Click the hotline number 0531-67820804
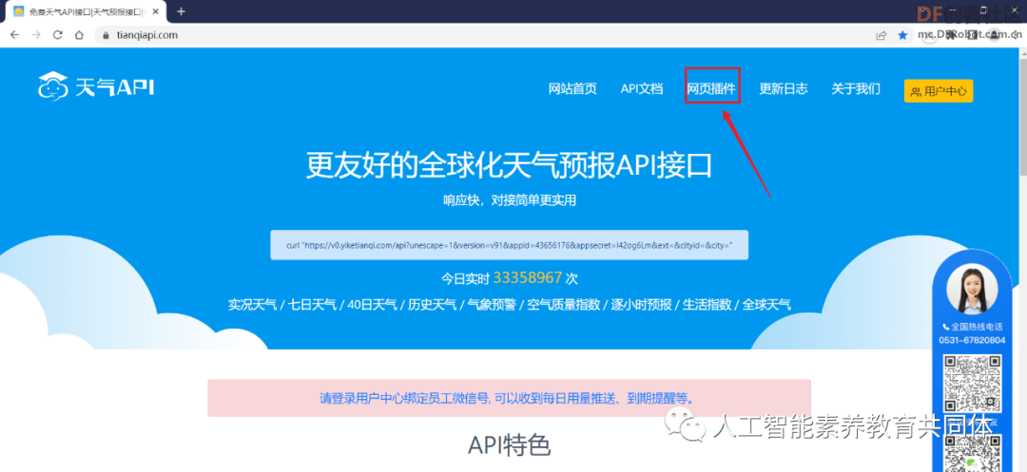 [972, 340]
